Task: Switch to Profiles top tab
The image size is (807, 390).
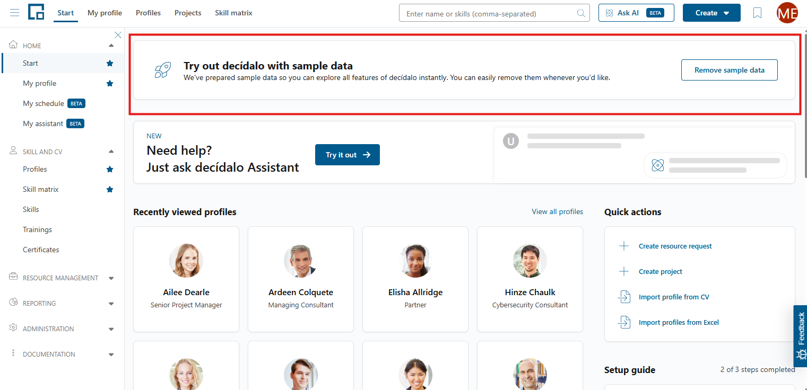Action: click(148, 13)
